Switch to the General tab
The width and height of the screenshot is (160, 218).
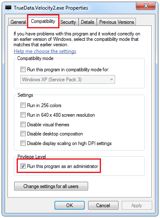tap(18, 22)
